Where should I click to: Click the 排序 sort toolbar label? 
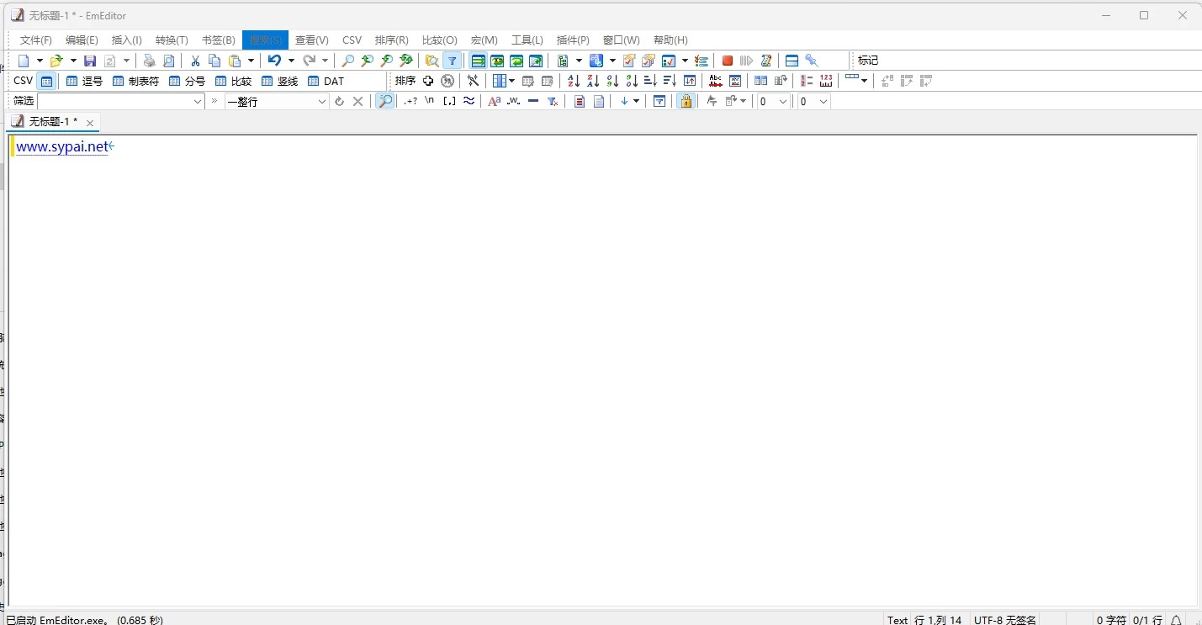(405, 81)
